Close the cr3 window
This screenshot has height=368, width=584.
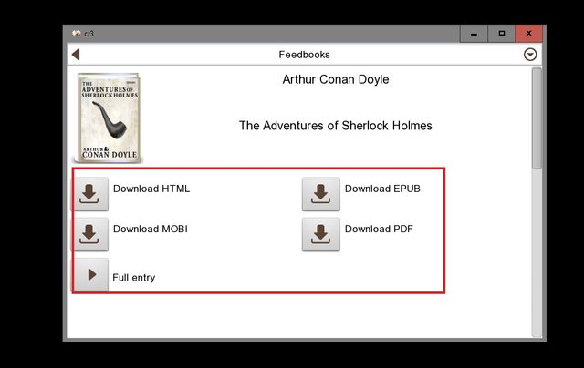point(529,34)
